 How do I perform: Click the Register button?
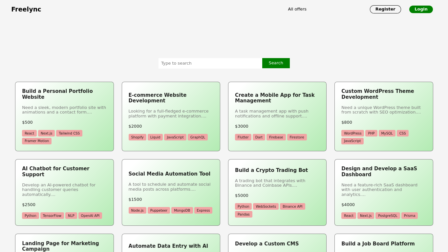click(385, 9)
